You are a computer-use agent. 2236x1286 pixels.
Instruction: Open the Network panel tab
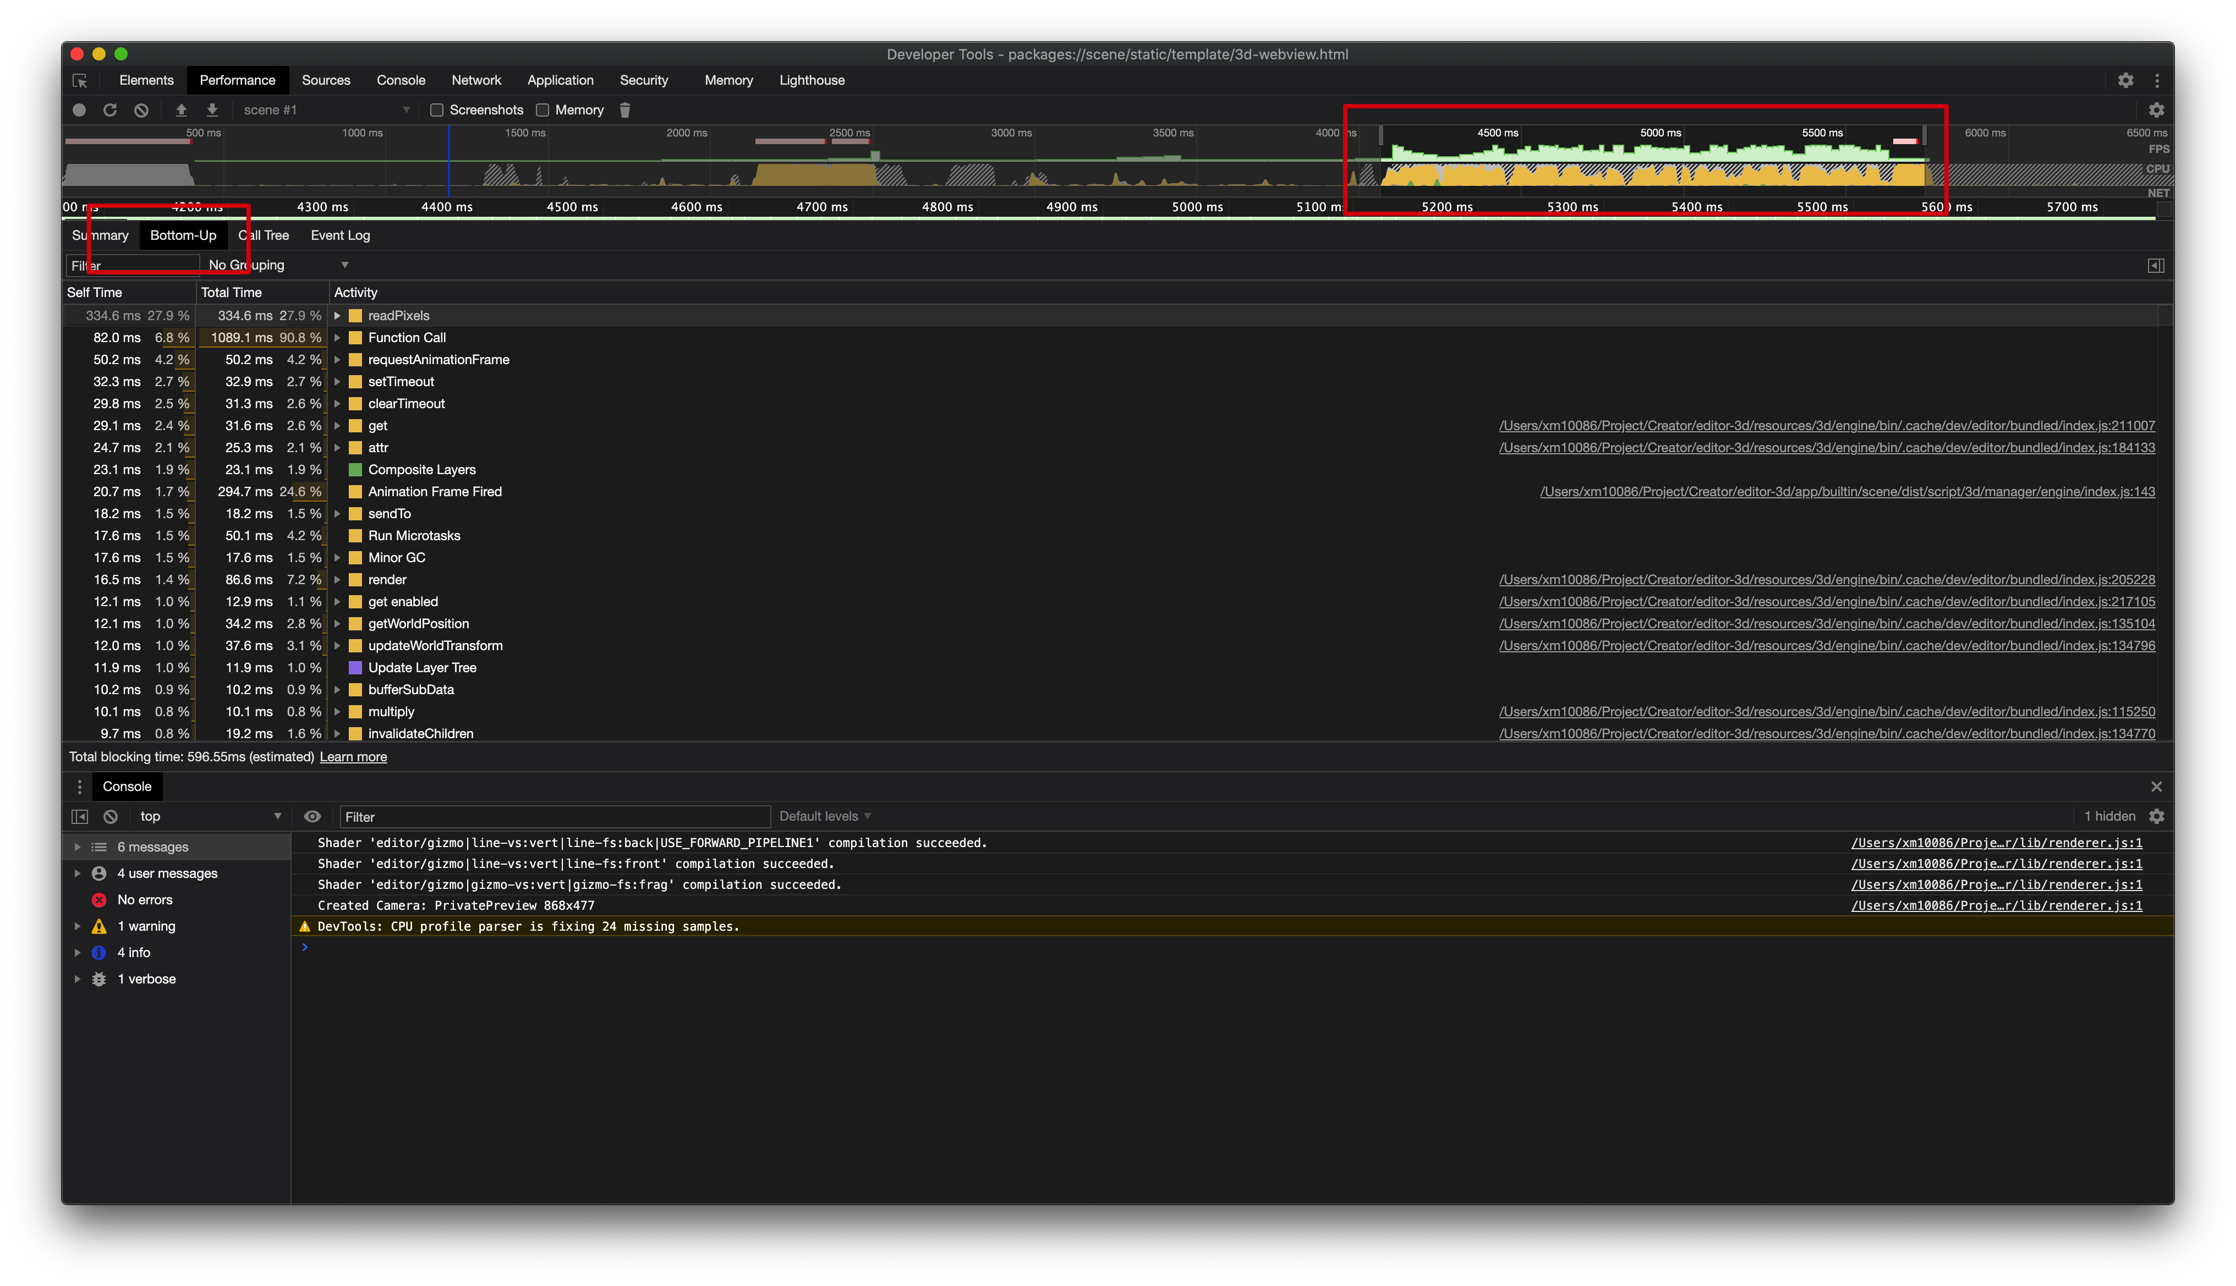point(476,80)
